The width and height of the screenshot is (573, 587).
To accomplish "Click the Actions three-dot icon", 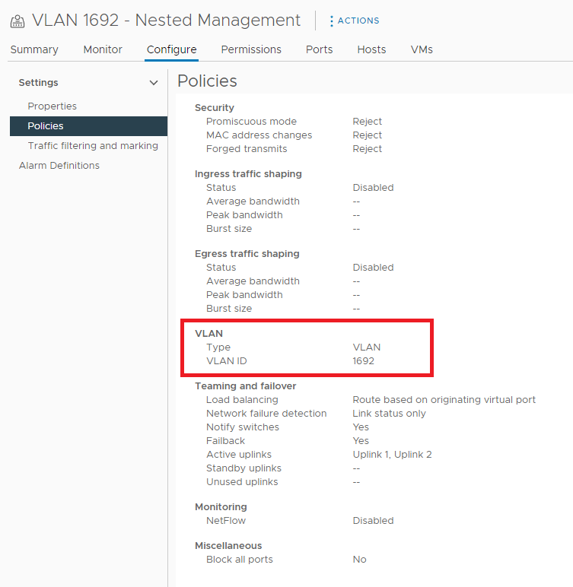I will [332, 21].
